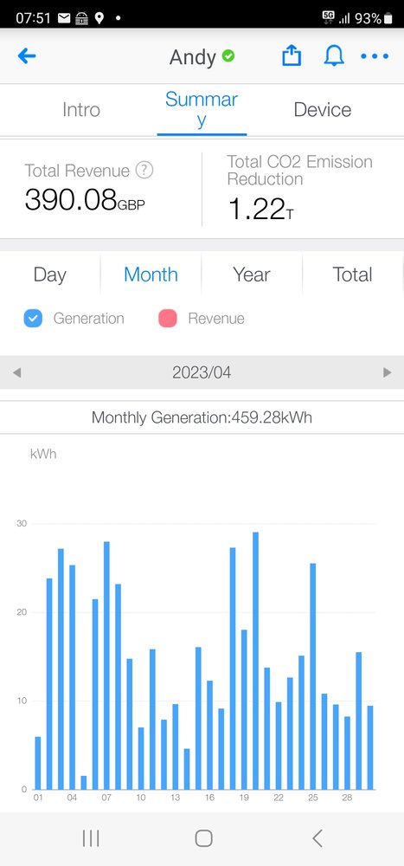Go to previous month with left arrow
404x866 pixels.
point(17,372)
